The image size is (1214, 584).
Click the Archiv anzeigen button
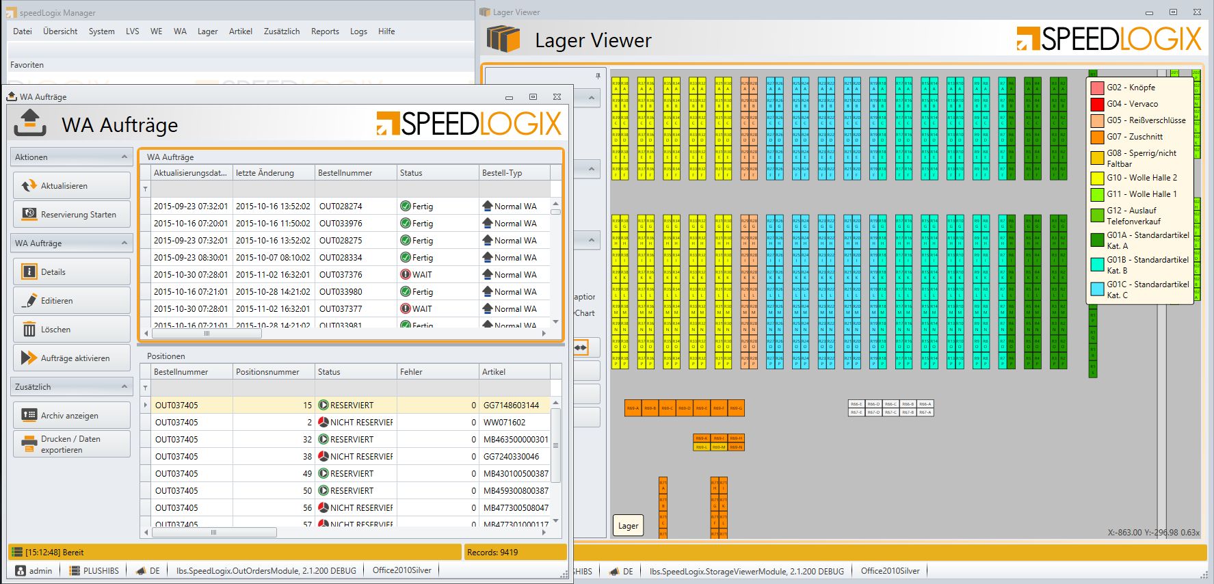[x=72, y=415]
